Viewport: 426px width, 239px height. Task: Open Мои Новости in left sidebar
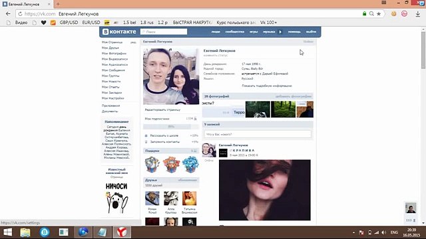pos(111,81)
